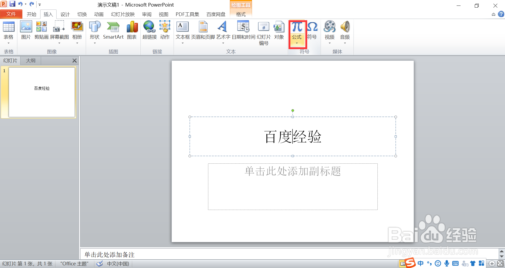Image resolution: width=505 pixels, height=268 pixels.
Task: Select slide 1 thumbnail
Action: (42, 92)
